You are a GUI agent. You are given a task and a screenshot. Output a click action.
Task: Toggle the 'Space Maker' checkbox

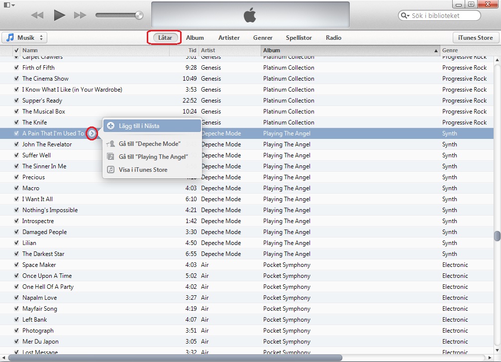point(16,265)
